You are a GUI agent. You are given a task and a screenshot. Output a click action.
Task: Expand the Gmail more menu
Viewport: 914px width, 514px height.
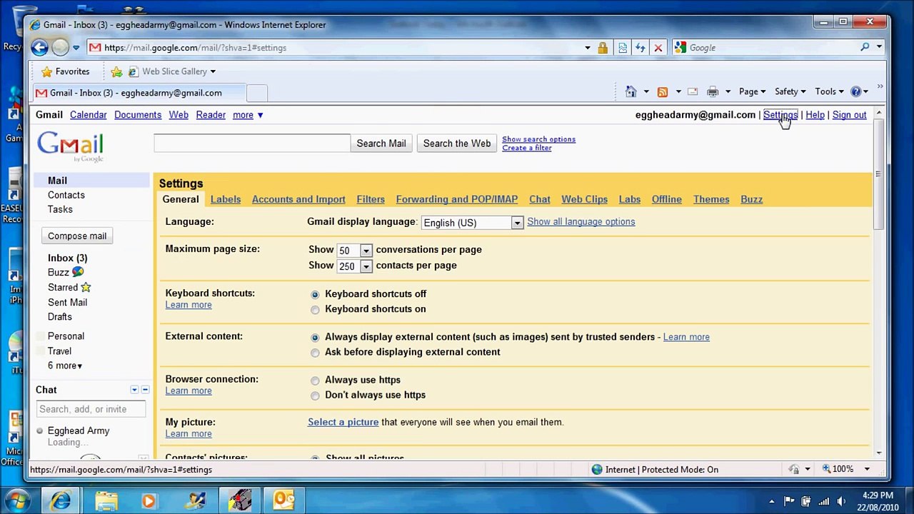(248, 115)
